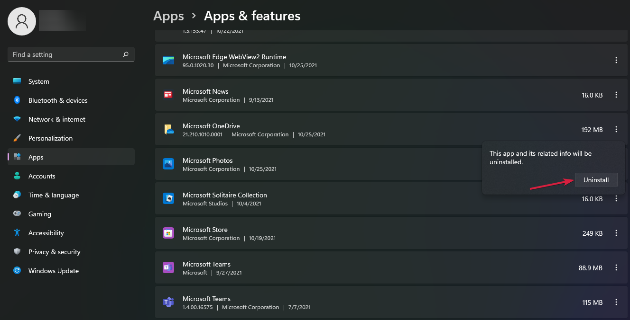Click the Microsoft Edge WebView2 Runtime name
Screen dimensions: 630x320
click(x=234, y=57)
